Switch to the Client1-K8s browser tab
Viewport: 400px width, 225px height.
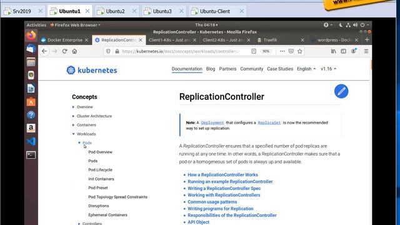tap(170, 40)
